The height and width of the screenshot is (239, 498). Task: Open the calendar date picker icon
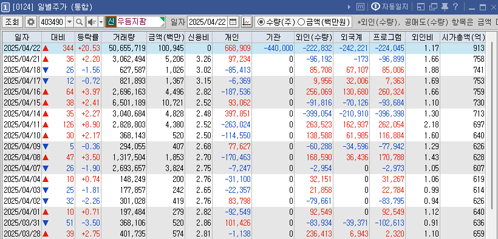[x=233, y=22]
